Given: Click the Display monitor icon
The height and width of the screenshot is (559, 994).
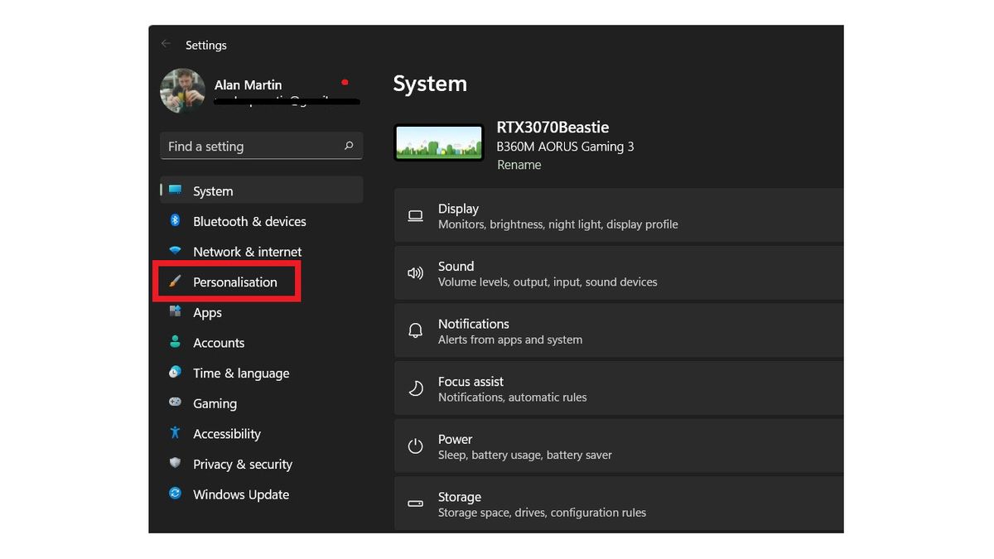Looking at the screenshot, I should 415,215.
